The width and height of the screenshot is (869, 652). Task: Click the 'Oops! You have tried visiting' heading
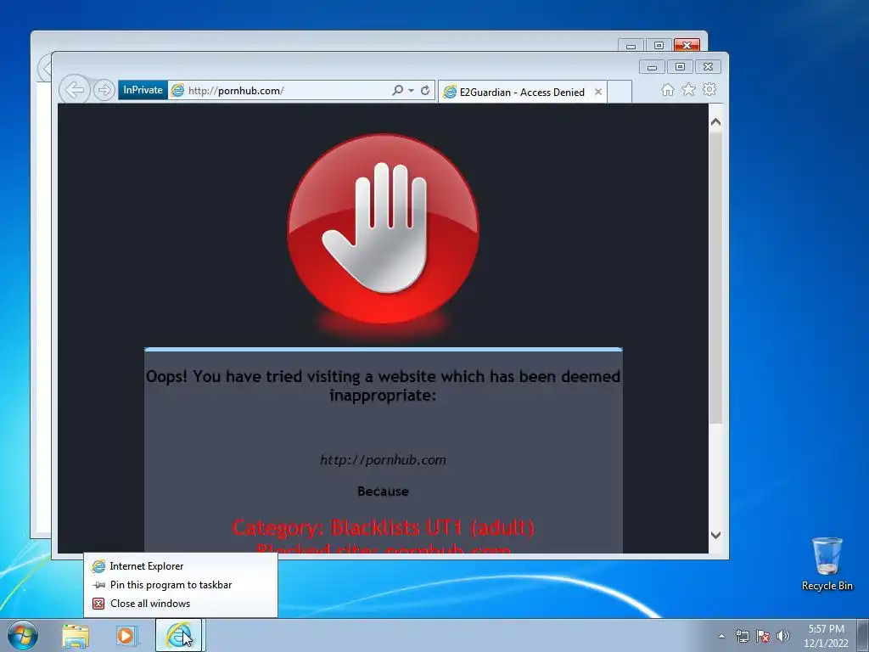tap(383, 385)
